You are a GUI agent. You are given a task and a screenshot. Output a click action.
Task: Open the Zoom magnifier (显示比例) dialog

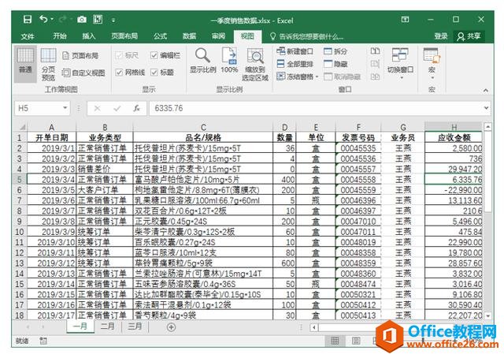[202, 60]
